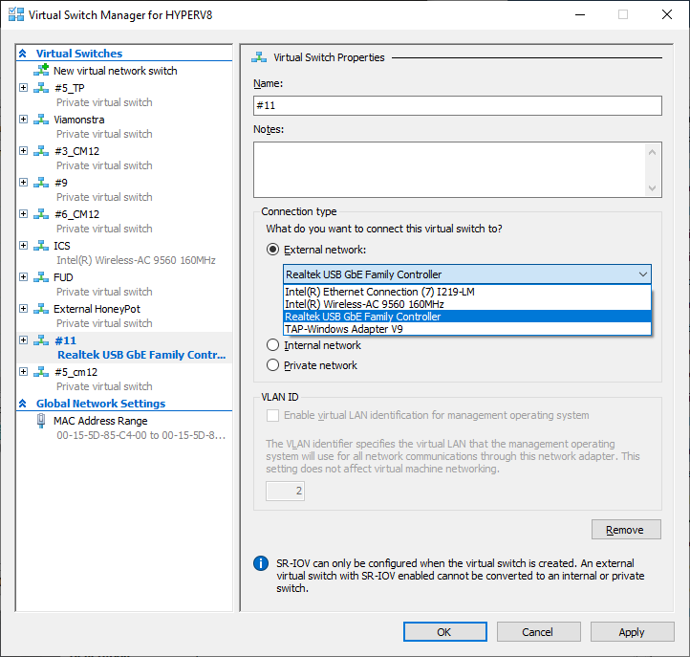Expand the External HoneyPot tree node
The height and width of the screenshot is (657, 690).
coord(23,309)
